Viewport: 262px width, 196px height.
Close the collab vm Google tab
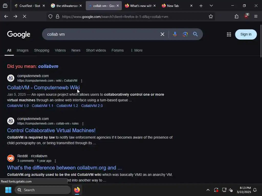point(118,6)
